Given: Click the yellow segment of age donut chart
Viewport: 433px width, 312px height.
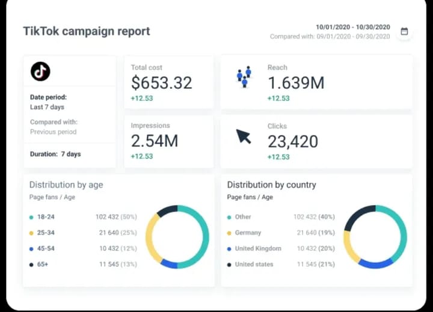Looking at the screenshot, I should click(x=150, y=237).
